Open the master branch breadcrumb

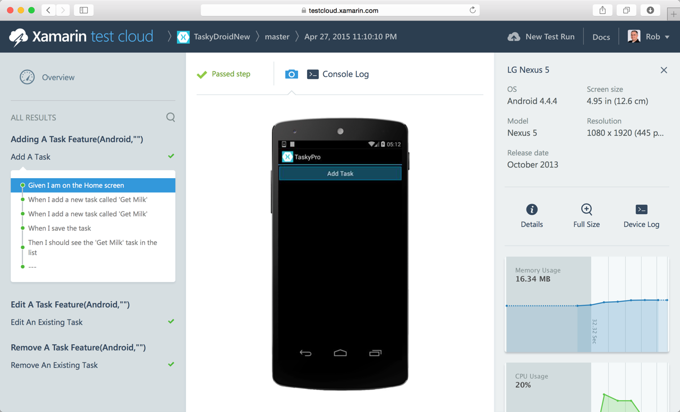pos(277,37)
